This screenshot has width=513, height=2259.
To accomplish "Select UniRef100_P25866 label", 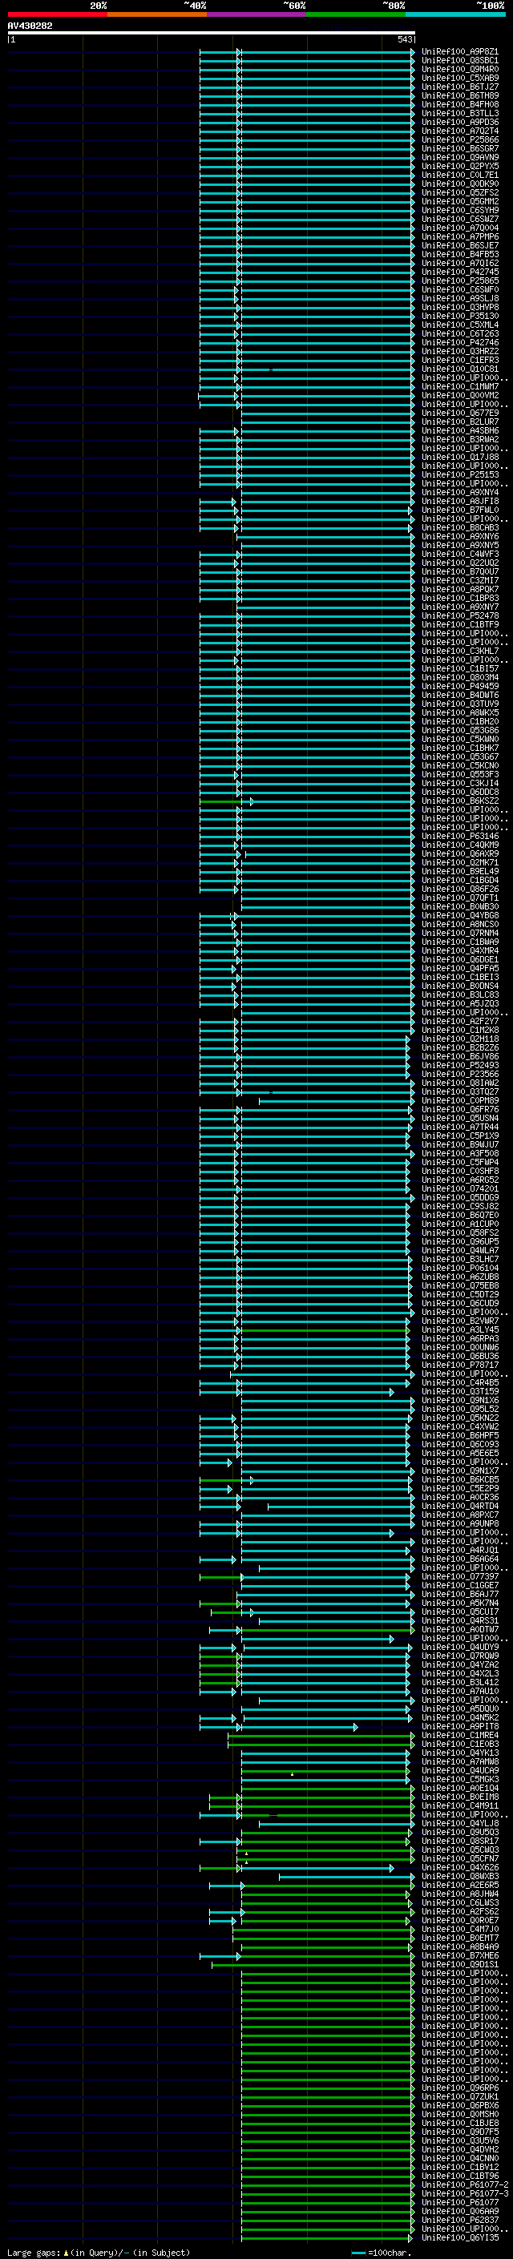I will point(460,139).
